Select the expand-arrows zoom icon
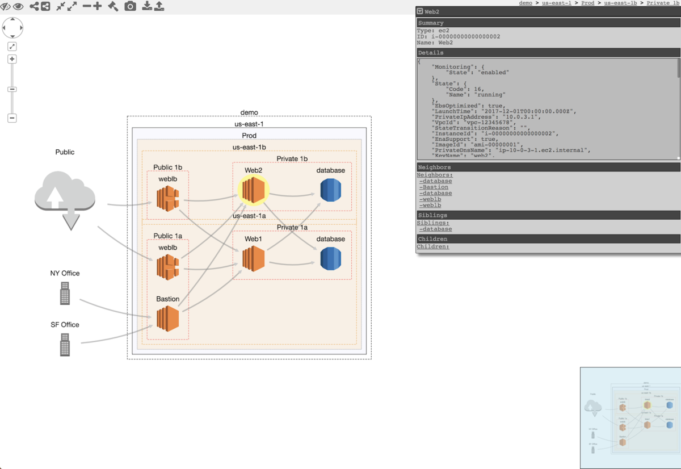The width and height of the screenshot is (681, 469). coord(72,6)
